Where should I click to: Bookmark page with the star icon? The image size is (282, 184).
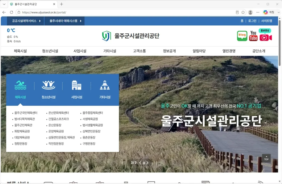[243, 12]
